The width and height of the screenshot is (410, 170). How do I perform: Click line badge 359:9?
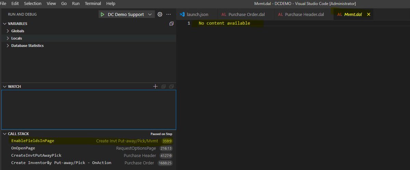[167, 141]
